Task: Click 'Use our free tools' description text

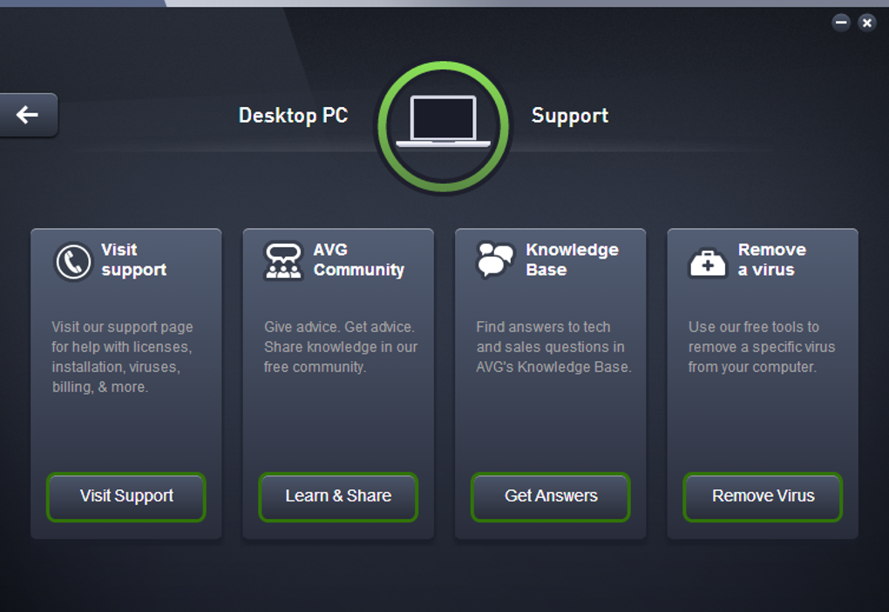Action: click(x=762, y=347)
